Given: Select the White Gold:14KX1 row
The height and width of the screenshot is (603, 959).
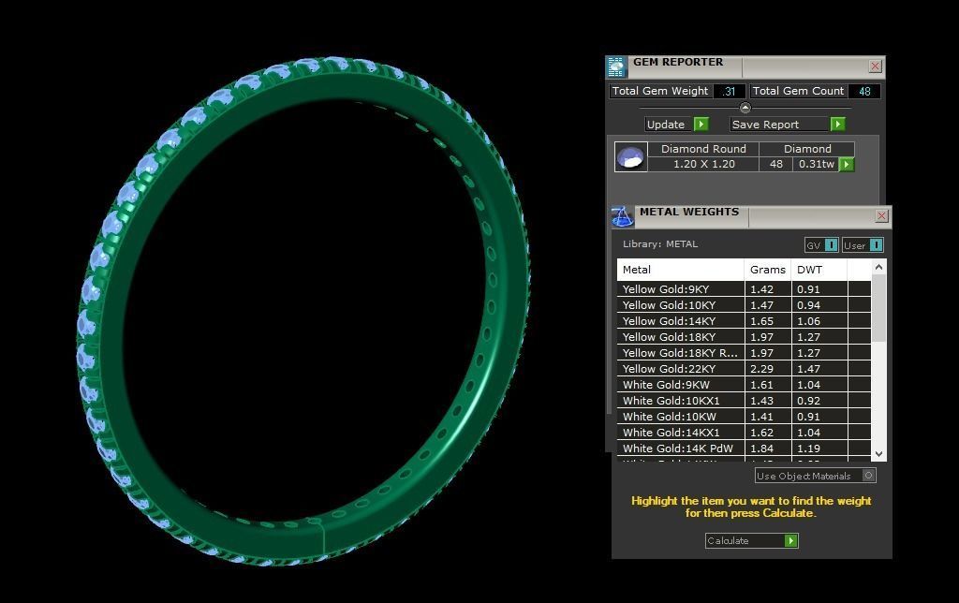Looking at the screenshot, I should pyautogui.click(x=744, y=432).
